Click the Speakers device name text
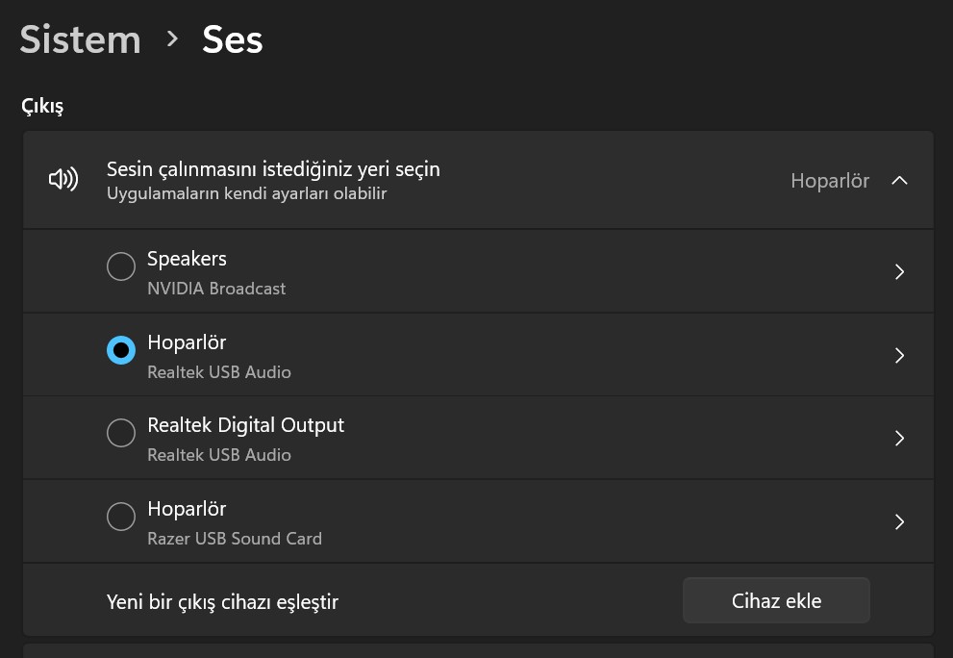The image size is (953, 658). click(187, 259)
